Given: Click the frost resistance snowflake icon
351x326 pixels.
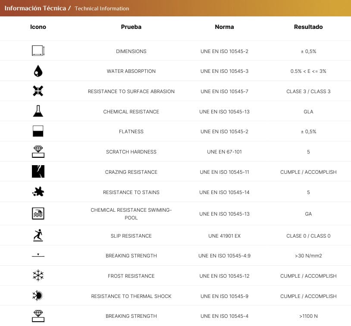Looking at the screenshot, I should tap(38, 276).
